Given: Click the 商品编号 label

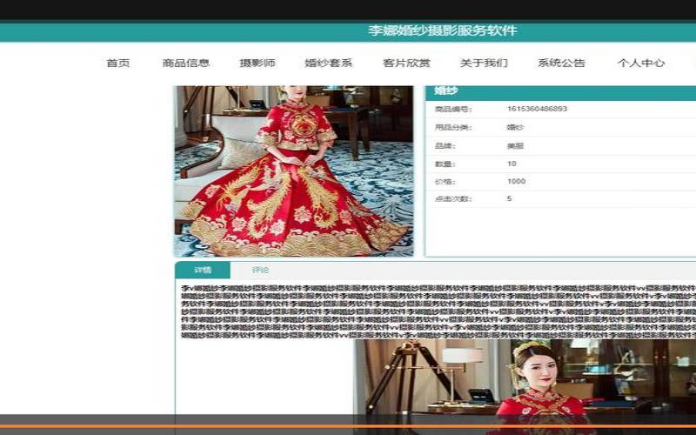Looking at the screenshot, I should click(x=453, y=110).
